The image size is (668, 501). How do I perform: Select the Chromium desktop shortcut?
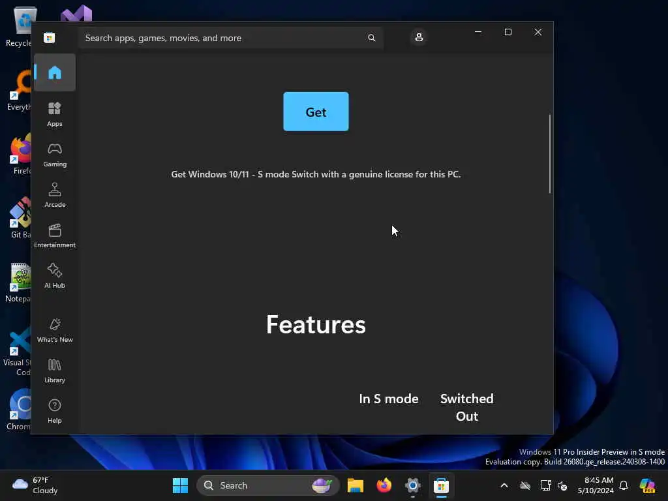(20, 410)
